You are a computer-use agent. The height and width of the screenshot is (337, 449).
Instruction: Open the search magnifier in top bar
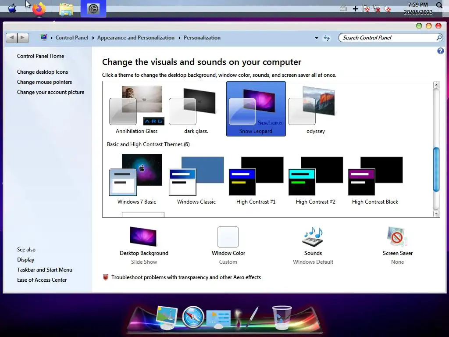coord(439,5)
